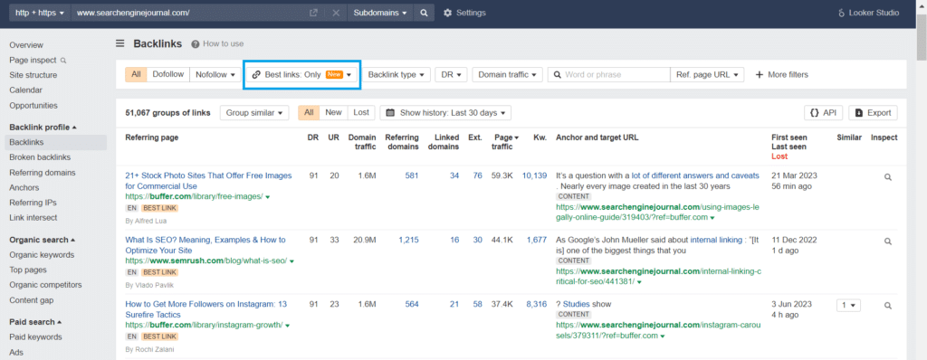Select the Dofollow filter
The image size is (927, 360).
[168, 74]
